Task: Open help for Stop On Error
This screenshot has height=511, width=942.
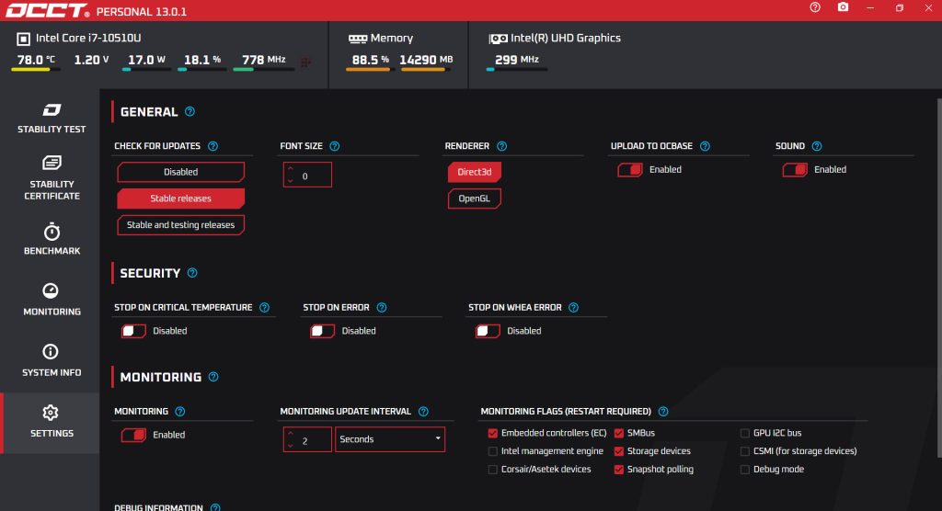Action: click(382, 308)
